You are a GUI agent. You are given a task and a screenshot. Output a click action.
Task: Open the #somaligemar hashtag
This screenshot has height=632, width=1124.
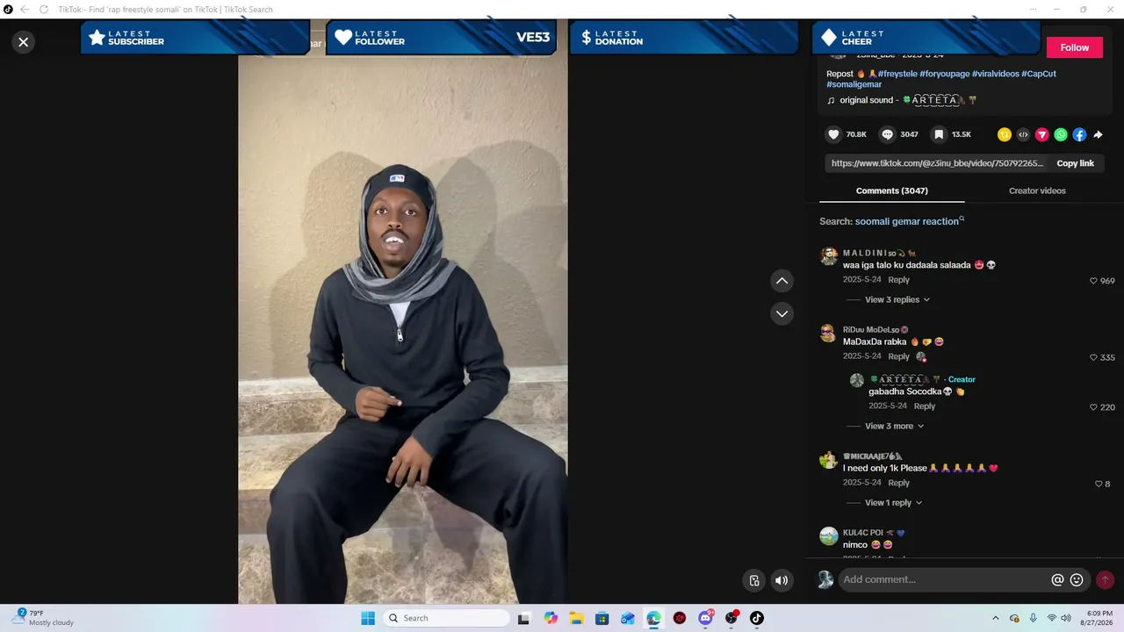click(x=854, y=84)
